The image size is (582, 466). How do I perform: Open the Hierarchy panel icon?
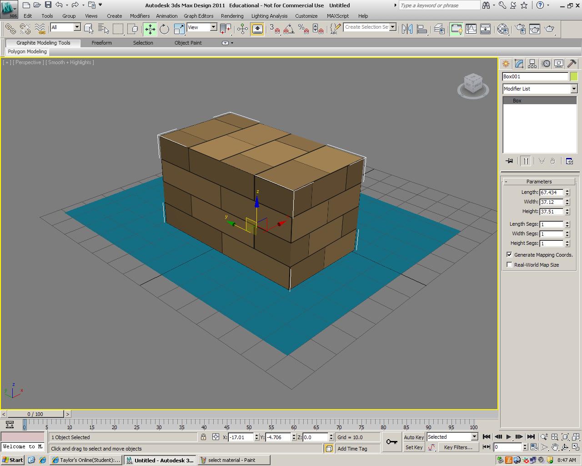(532, 64)
